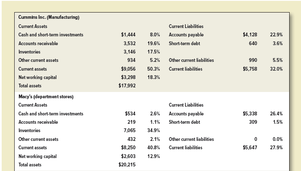This screenshot has width=301, height=171.
Task: Select Cummins other current liabilities 990
Action: pyautogui.click(x=252, y=61)
